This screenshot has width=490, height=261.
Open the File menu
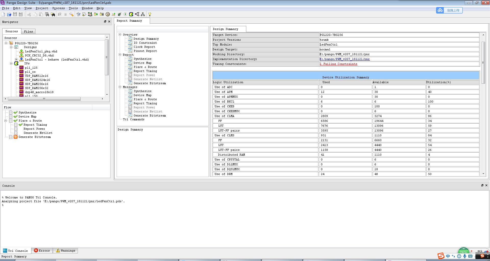(5, 8)
